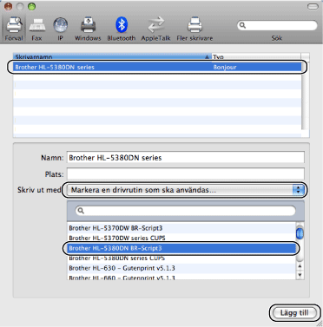
Task: Select Brother HL-5380DN series Bonjour row
Action: (157, 67)
